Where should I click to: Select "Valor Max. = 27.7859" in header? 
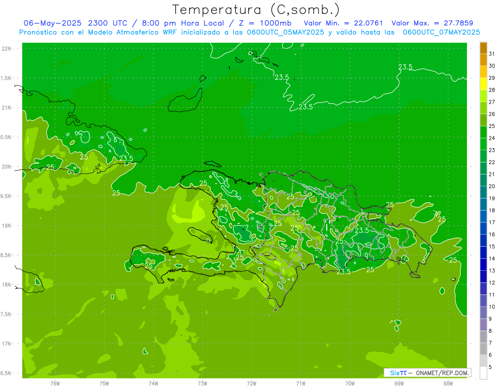click(x=432, y=23)
